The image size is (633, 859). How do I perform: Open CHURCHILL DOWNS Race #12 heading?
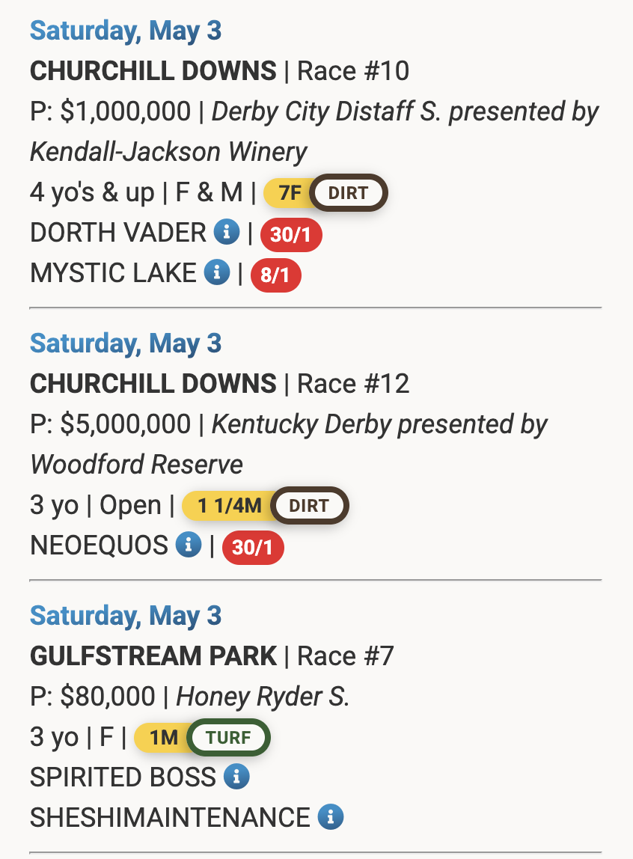pyautogui.click(x=219, y=383)
